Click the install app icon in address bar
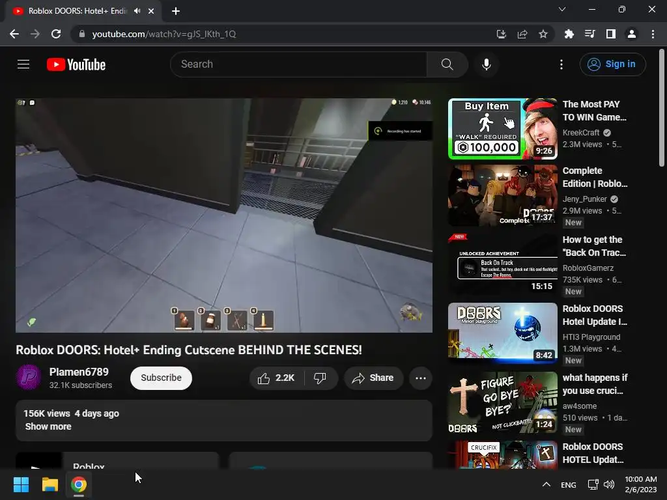 pos(501,34)
